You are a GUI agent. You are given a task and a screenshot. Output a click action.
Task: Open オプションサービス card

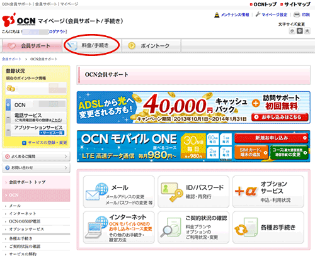coord(268,192)
